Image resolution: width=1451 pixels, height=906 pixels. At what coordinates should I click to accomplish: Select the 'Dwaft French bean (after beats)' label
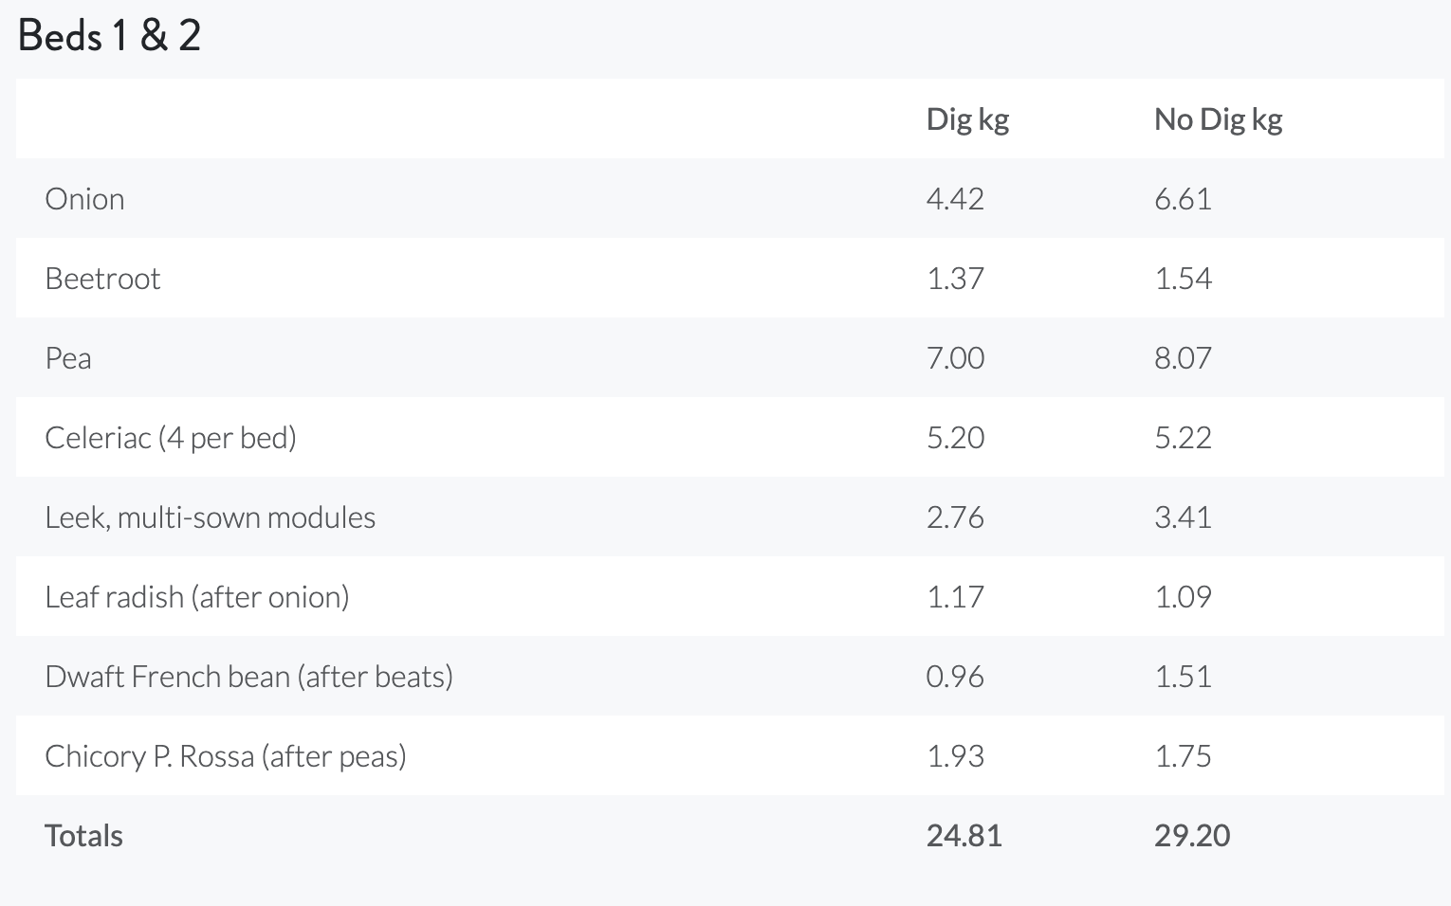(x=248, y=677)
